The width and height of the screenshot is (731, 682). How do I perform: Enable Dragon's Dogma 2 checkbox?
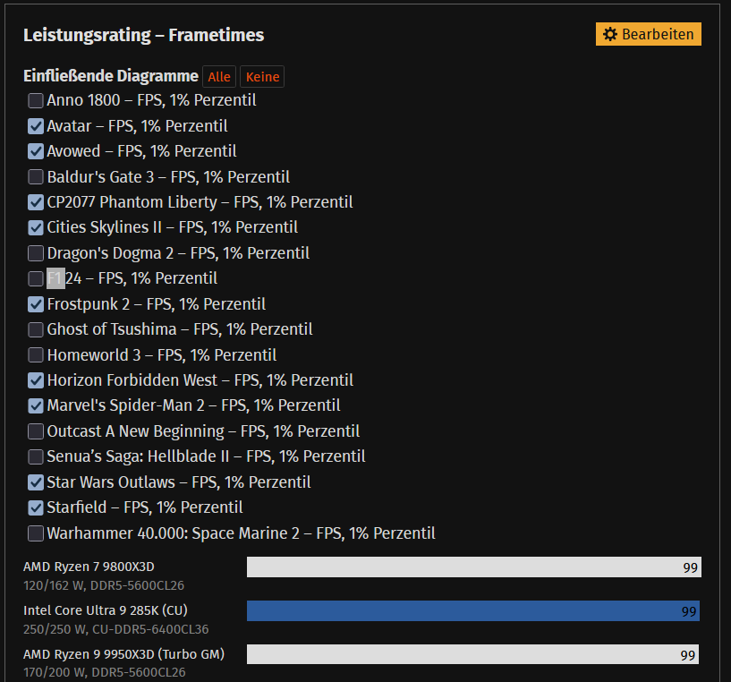click(x=36, y=253)
